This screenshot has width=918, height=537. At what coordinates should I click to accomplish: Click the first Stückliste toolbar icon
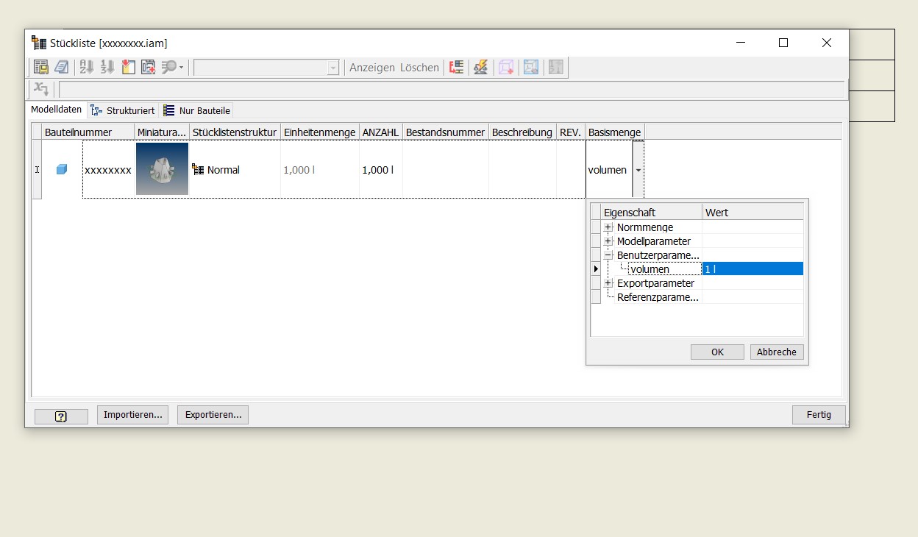(40, 67)
